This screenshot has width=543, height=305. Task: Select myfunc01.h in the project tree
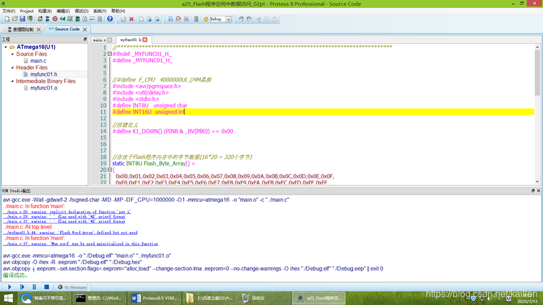click(44, 74)
